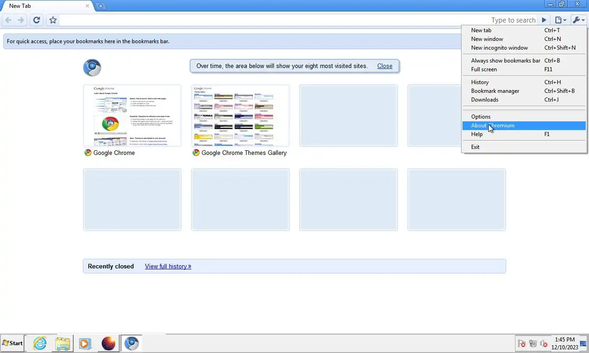Open Windows Explorer folder in taskbar
Image resolution: width=589 pixels, height=353 pixels.
tap(63, 343)
